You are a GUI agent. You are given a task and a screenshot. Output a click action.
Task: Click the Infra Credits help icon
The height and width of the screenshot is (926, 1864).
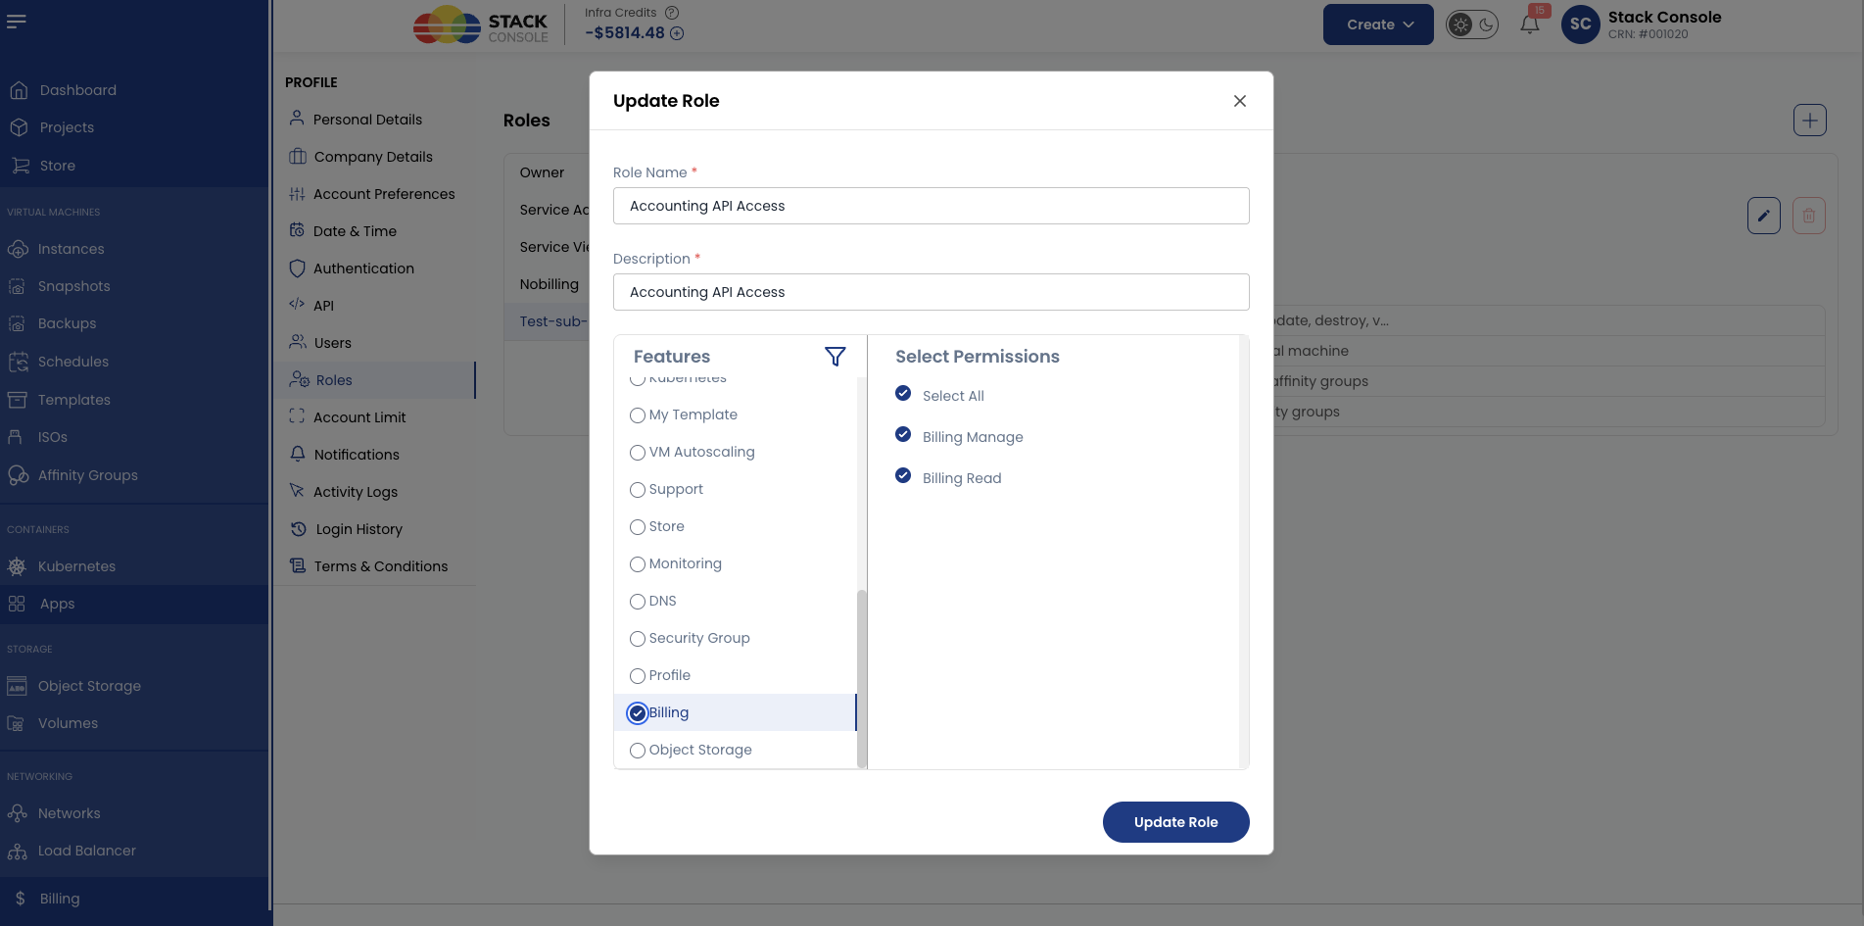tap(672, 13)
